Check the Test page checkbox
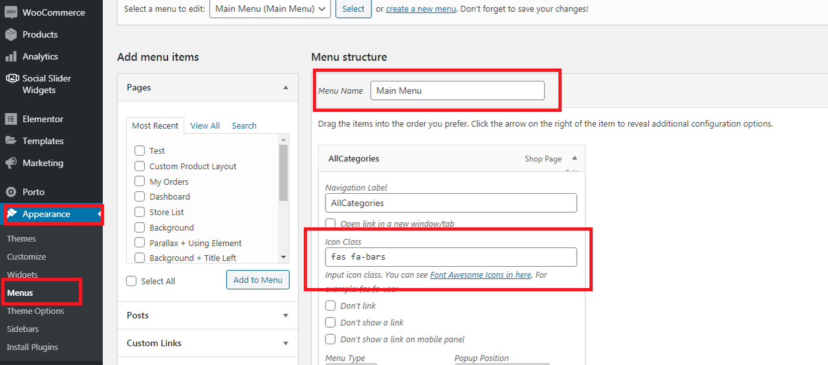828x365 pixels. 140,151
